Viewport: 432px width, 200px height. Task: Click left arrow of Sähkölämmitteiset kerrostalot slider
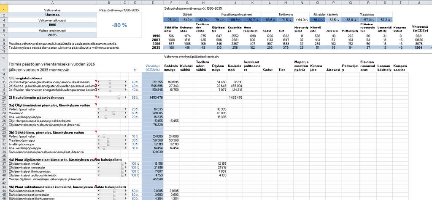[x=99, y=195]
